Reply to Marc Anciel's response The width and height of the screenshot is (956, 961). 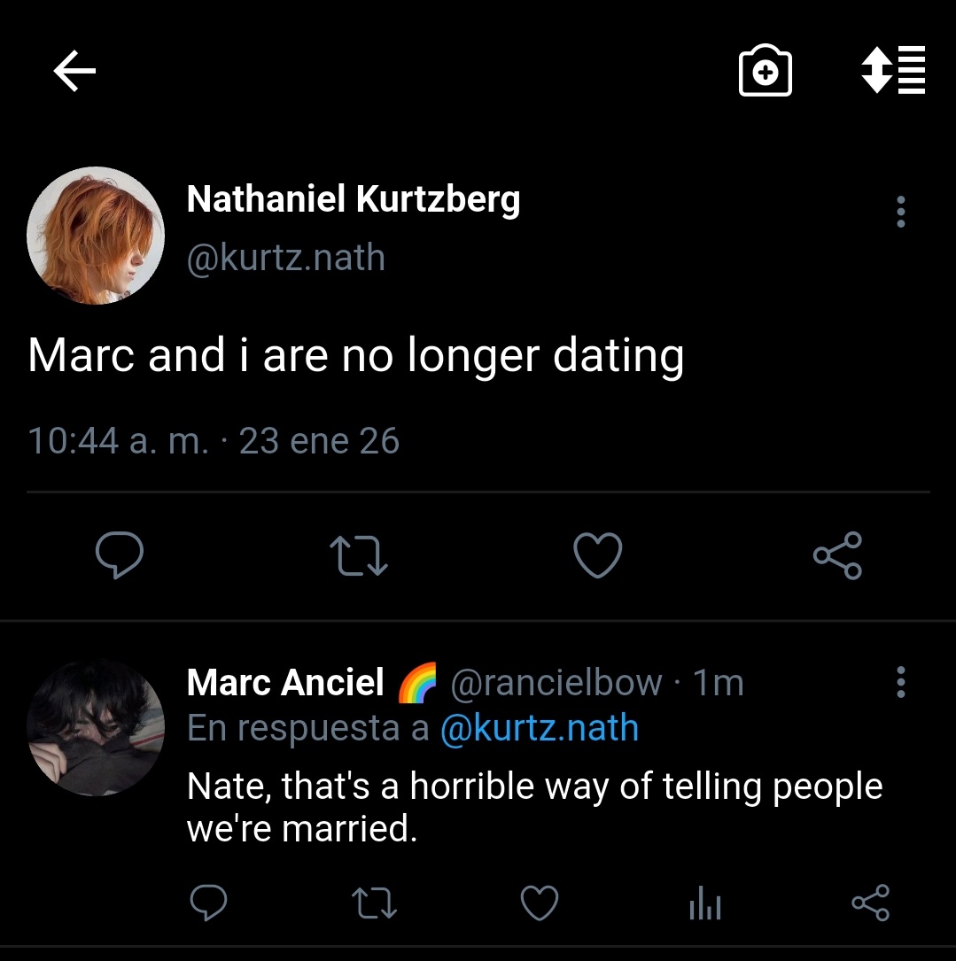pyautogui.click(x=208, y=903)
